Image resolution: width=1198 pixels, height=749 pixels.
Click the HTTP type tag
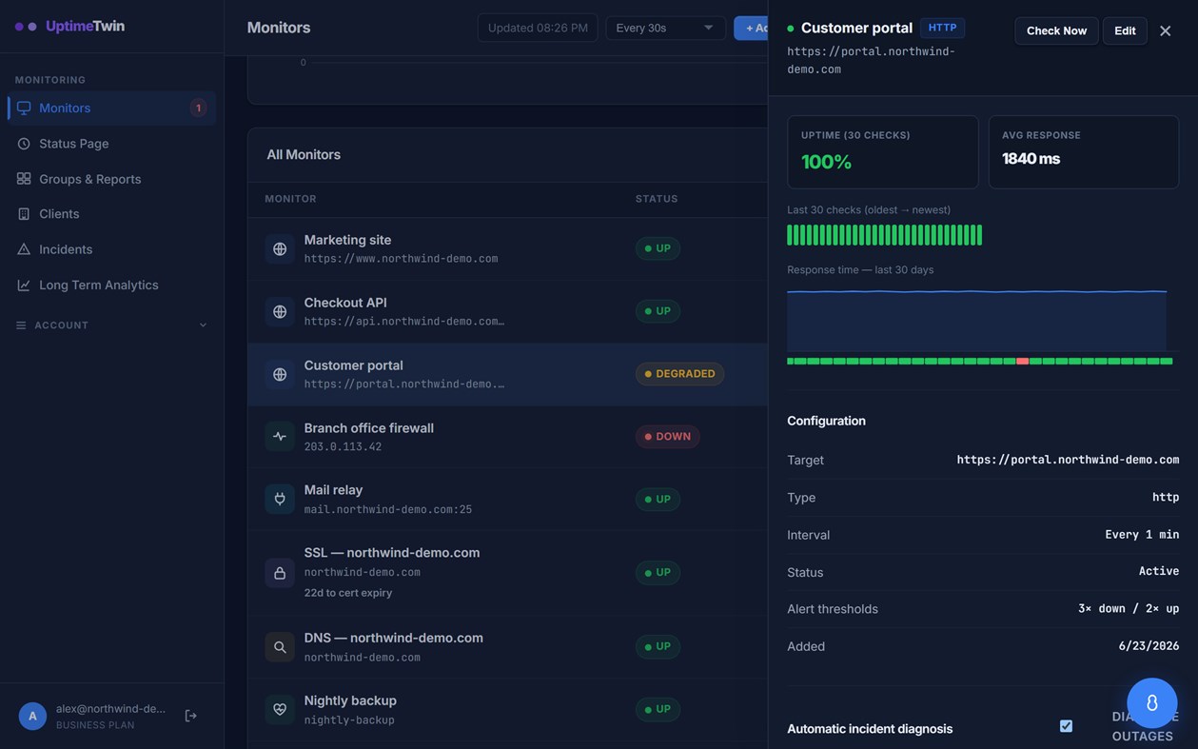(942, 28)
